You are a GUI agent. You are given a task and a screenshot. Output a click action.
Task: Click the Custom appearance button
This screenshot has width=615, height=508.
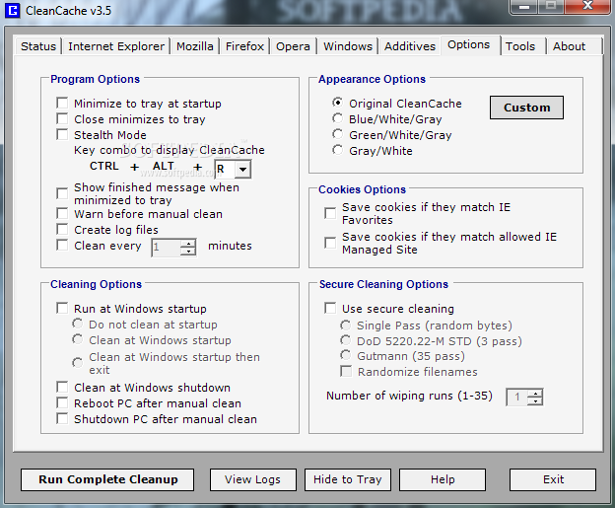(526, 108)
